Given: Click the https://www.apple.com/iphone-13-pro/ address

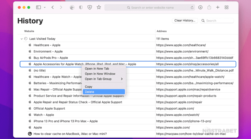Looking at the screenshot, I should pos(184,121).
